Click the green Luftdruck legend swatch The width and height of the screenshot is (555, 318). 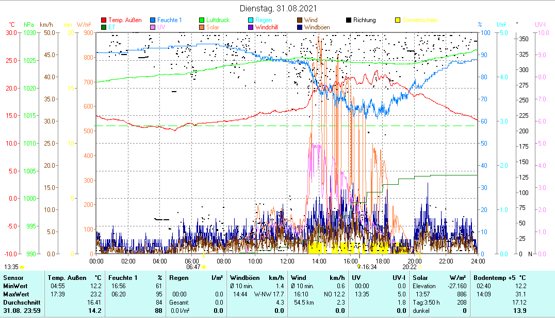202,20
